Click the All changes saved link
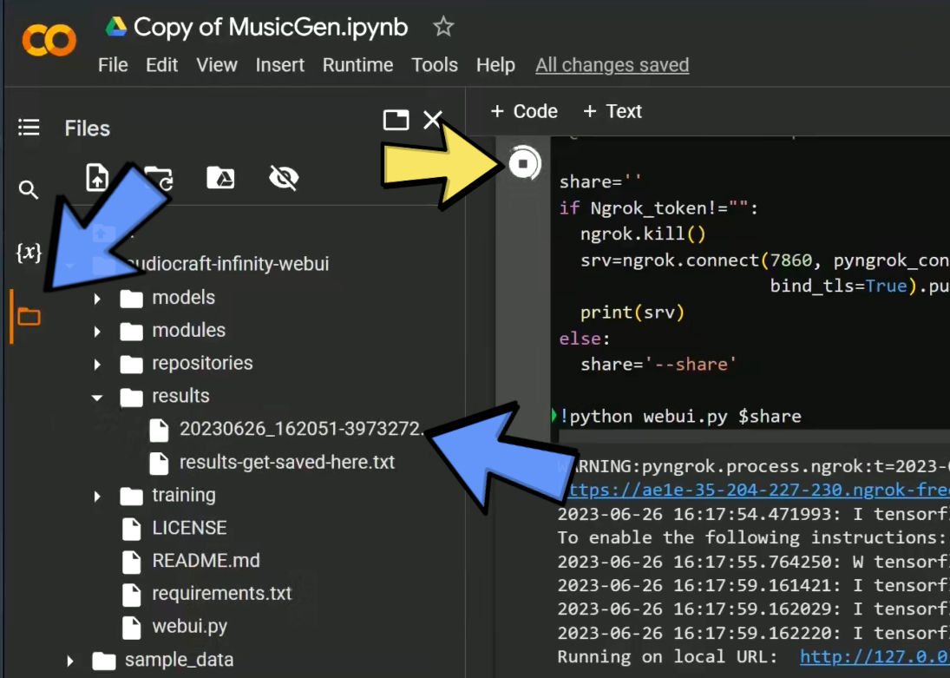This screenshot has height=678, width=950. coord(612,65)
